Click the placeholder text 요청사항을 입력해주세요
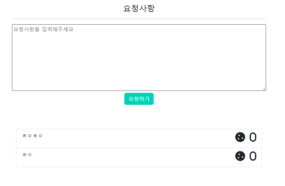Screen dimensions: 285x186 click(43, 29)
